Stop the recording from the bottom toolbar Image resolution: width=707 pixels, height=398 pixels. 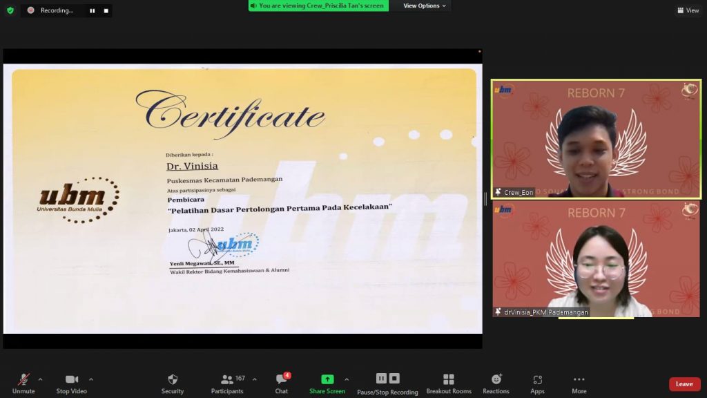394,379
